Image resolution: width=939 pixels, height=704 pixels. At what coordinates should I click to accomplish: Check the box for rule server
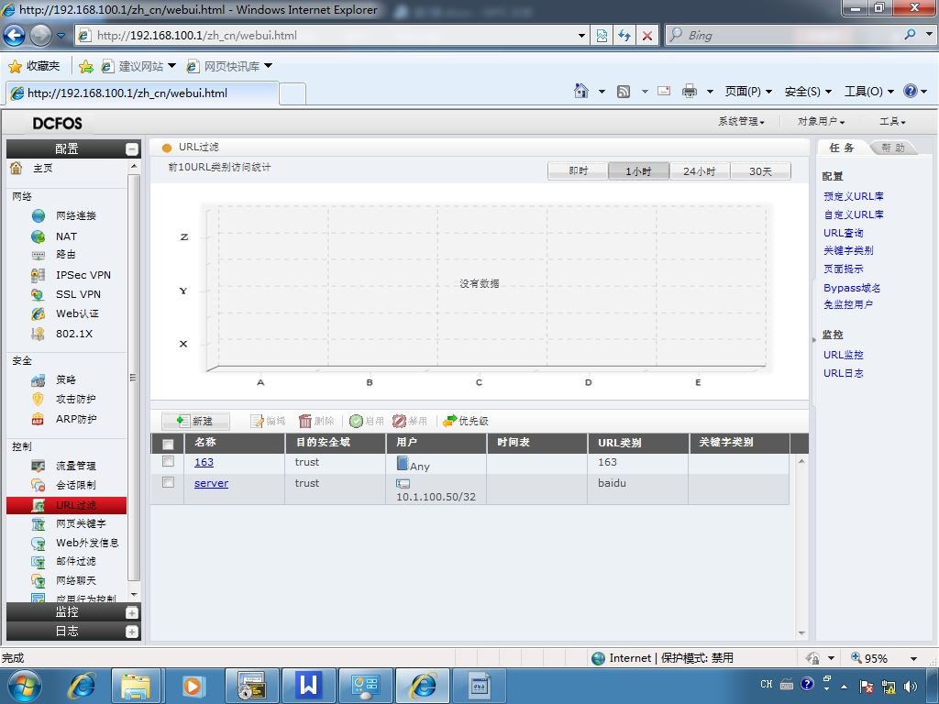(x=168, y=482)
